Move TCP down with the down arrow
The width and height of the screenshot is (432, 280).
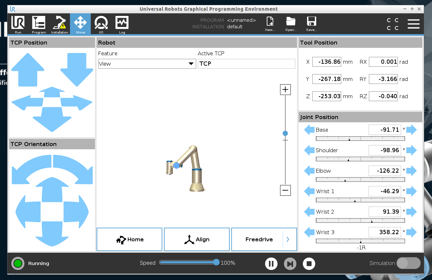pos(77,70)
